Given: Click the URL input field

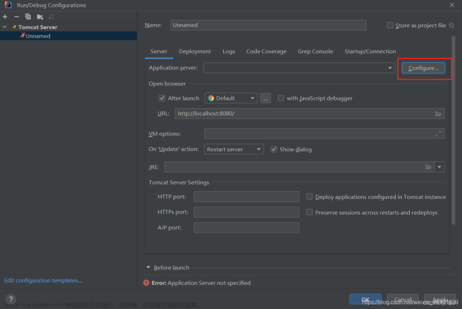Looking at the screenshot, I should pos(310,114).
